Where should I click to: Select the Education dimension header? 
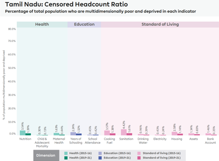click(84, 25)
